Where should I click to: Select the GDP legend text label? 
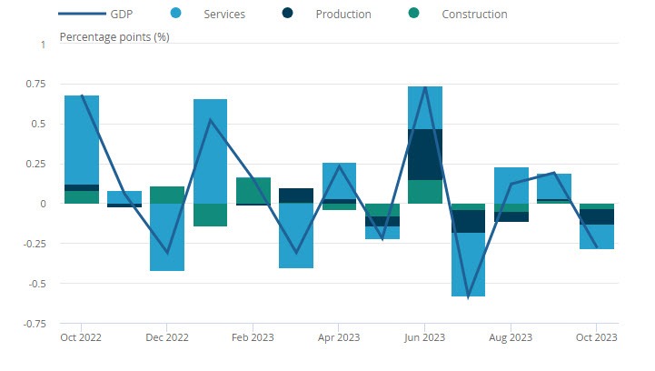pos(121,15)
